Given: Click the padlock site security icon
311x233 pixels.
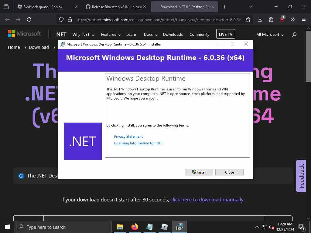Looking at the screenshot, I should click(x=70, y=19).
